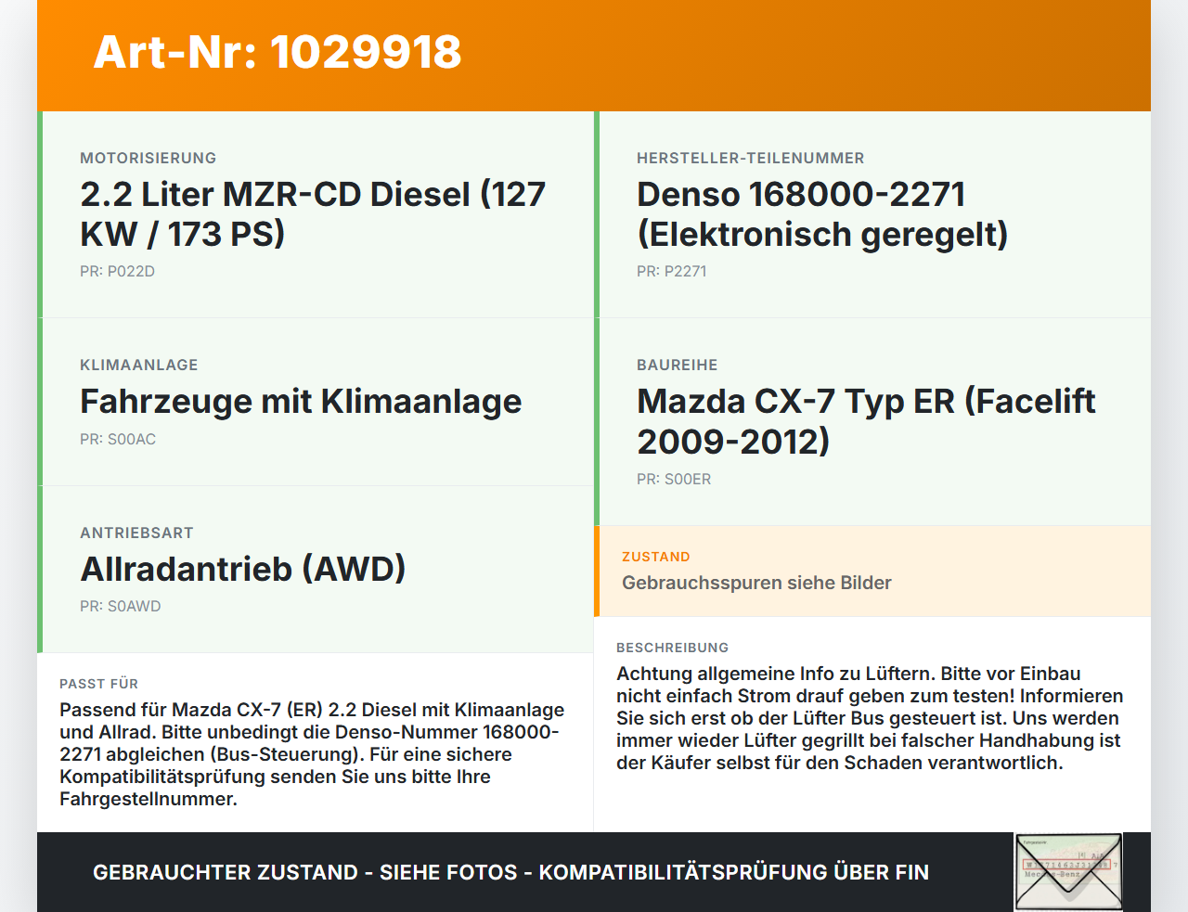This screenshot has height=912, width=1188.
Task: Click the Passend für Mazda CX-7 paragraph
Action: (x=312, y=754)
